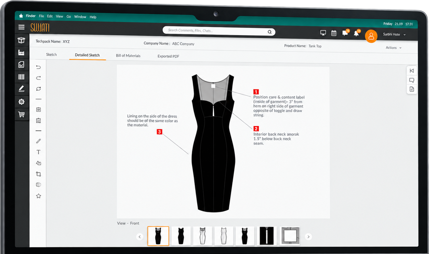429x254 pixels.
Task: Open the shopping cart sidebar icon
Action: pyautogui.click(x=21, y=114)
